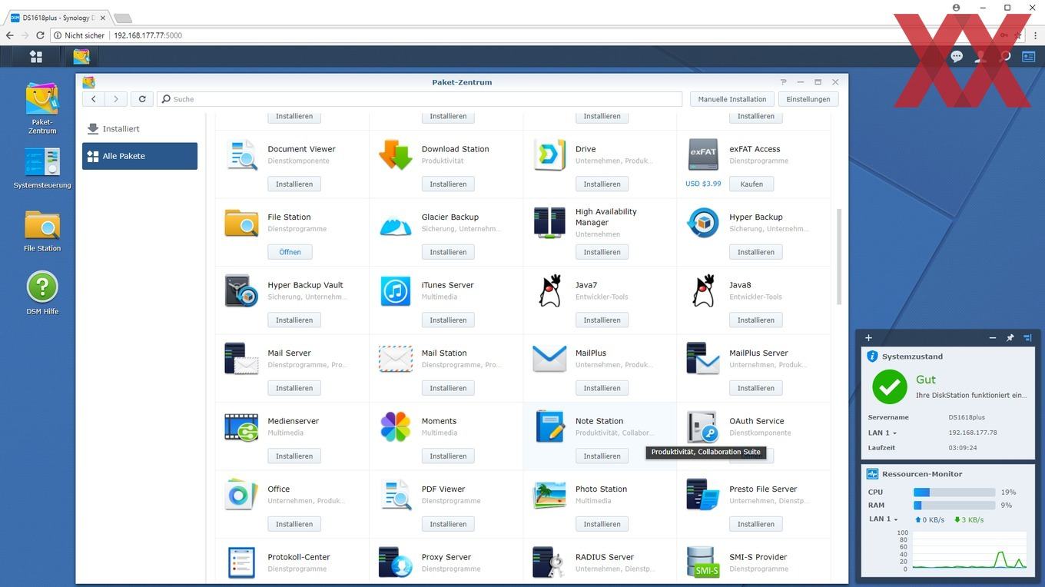Select the Installiert sidebar tab
Screen dimensions: 1045x587
click(x=140, y=129)
